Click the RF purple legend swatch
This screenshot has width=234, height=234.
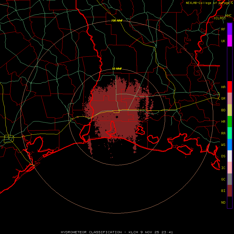coord(230,29)
